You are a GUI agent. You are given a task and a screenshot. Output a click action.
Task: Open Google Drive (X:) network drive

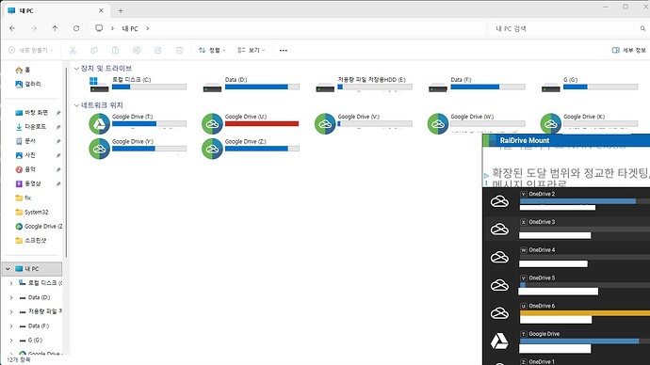click(x=590, y=123)
